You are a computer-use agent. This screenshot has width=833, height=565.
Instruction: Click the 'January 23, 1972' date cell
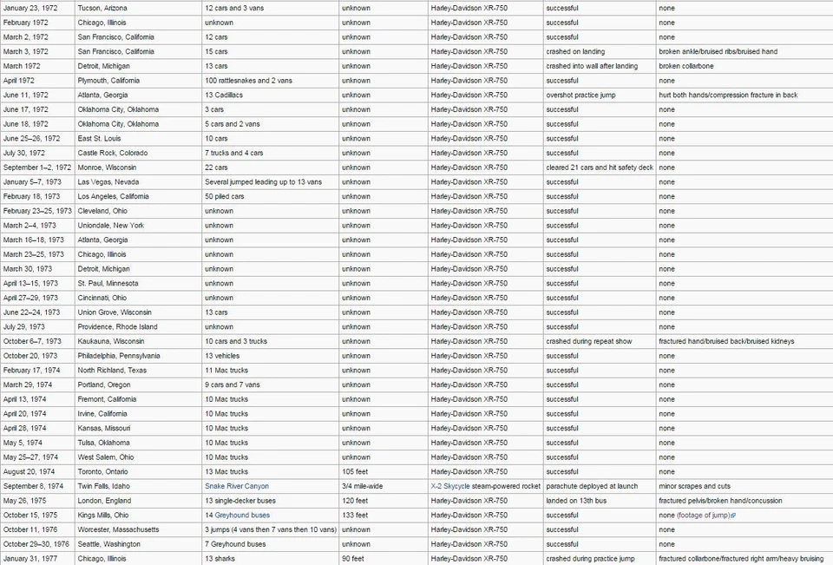pos(37,8)
